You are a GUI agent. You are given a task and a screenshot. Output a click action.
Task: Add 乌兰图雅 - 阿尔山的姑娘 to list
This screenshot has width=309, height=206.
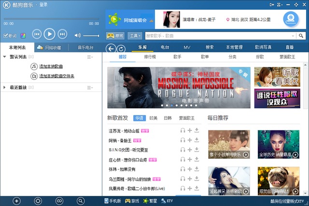click(190, 179)
